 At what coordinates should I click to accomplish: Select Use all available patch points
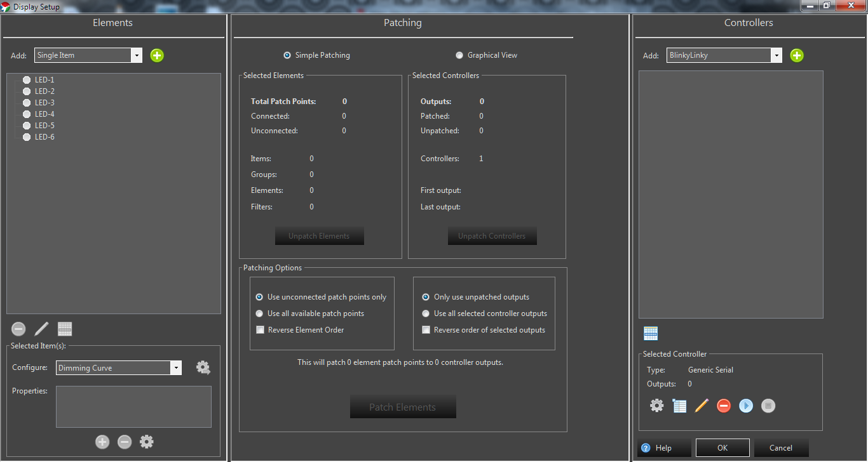tap(259, 313)
